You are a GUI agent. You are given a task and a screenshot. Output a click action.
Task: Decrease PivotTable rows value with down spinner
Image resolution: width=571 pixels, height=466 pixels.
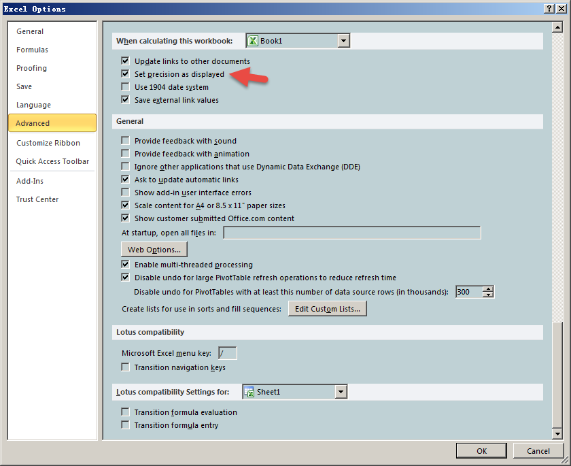pyautogui.click(x=487, y=295)
